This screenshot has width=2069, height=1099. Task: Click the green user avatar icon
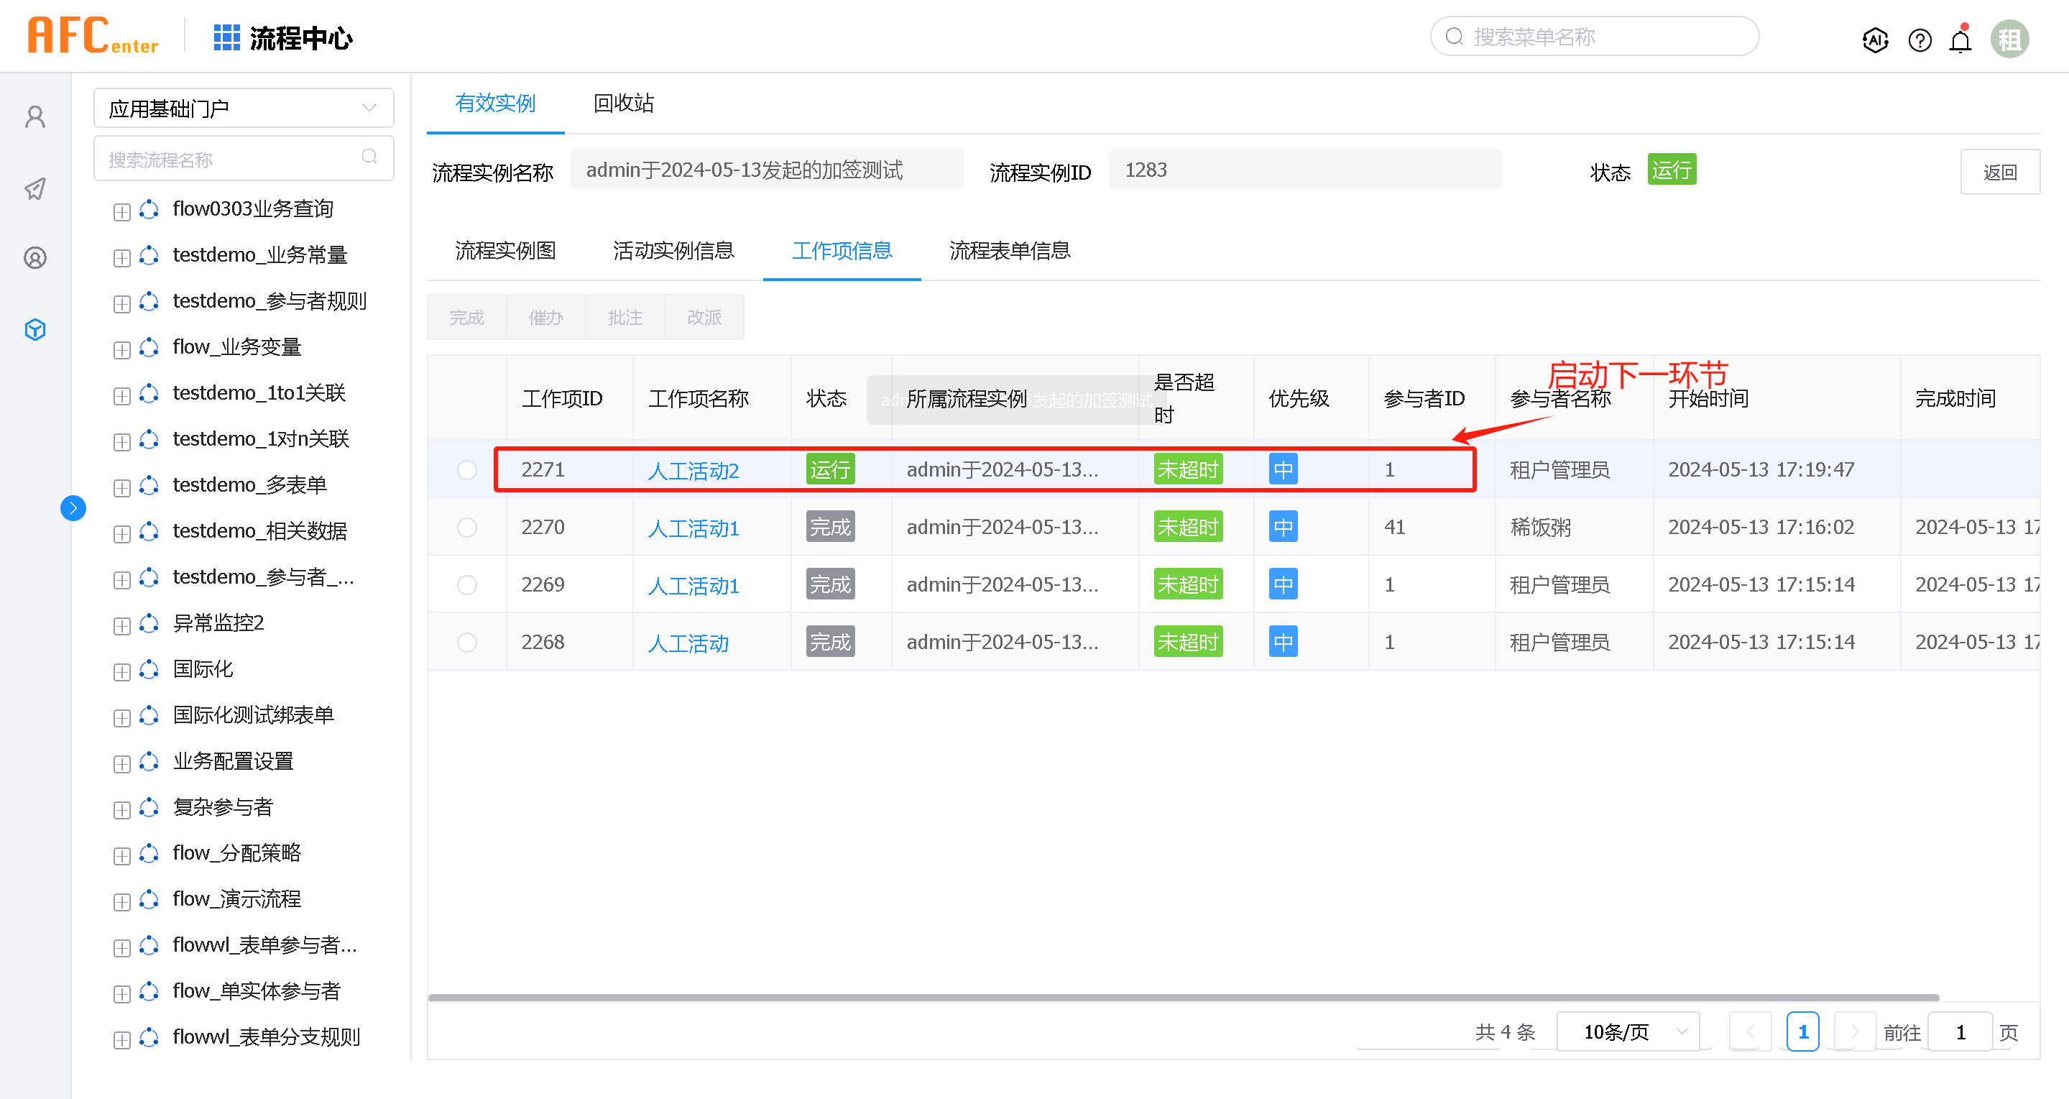(2009, 40)
